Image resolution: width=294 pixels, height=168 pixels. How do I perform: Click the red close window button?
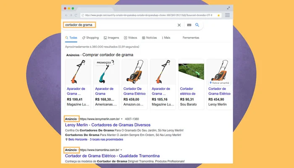pyautogui.click(x=65, y=8)
